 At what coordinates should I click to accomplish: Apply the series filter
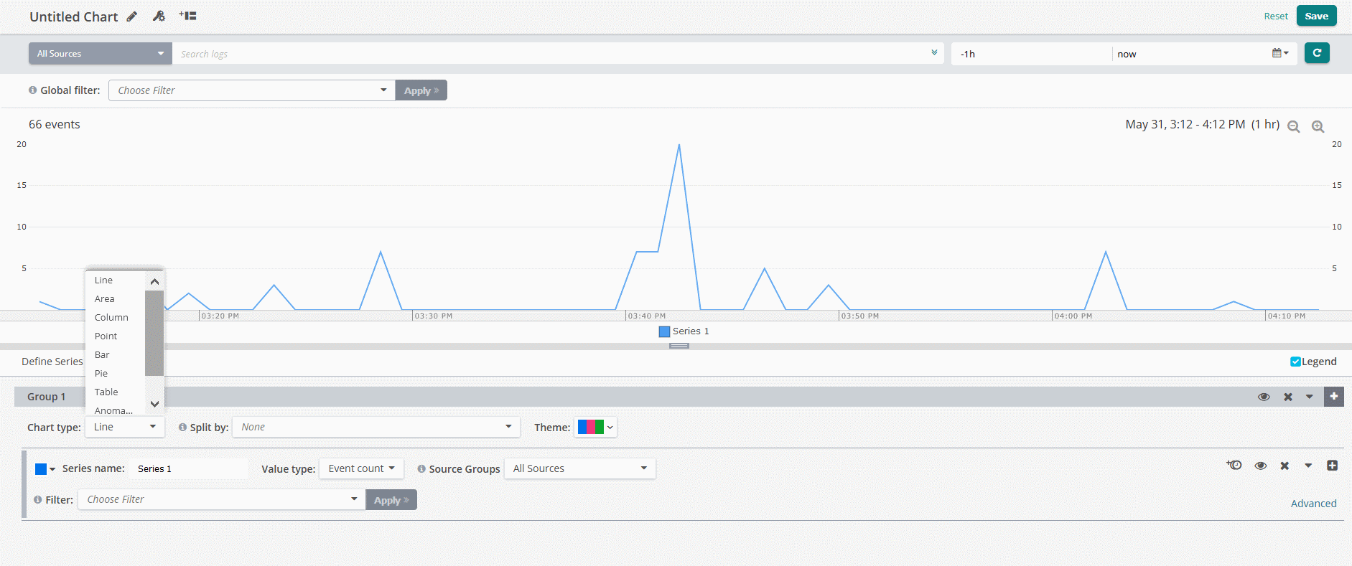391,500
